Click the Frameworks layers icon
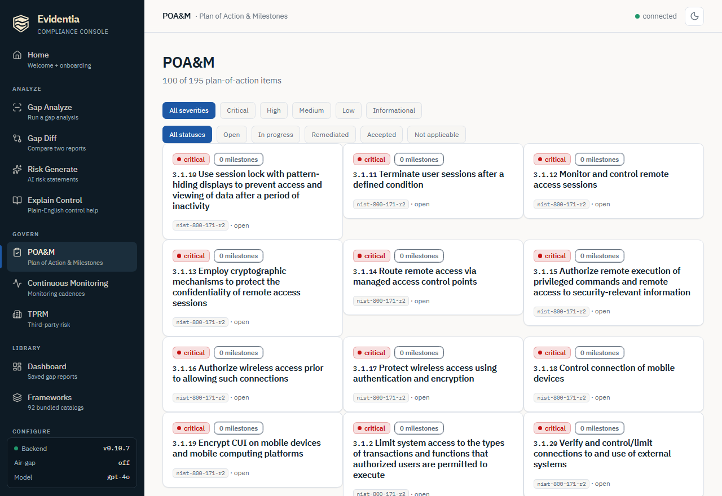722x496 pixels. click(x=17, y=397)
